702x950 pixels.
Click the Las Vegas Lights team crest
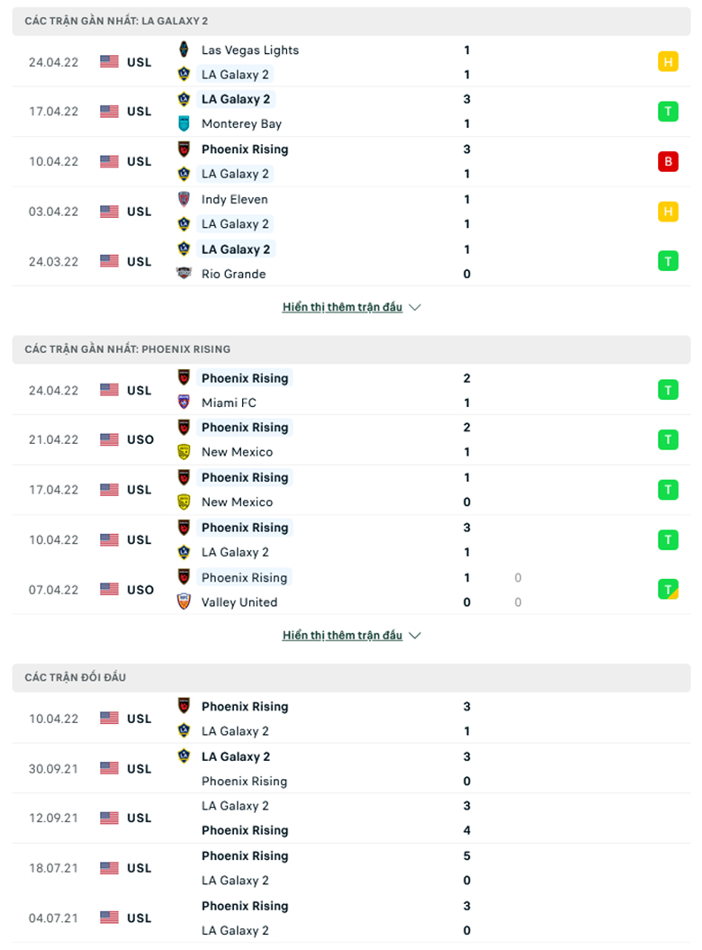184,50
